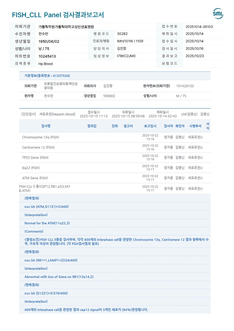Click the 결과값 column header
Screen dimensions: 234x331
[92, 126]
